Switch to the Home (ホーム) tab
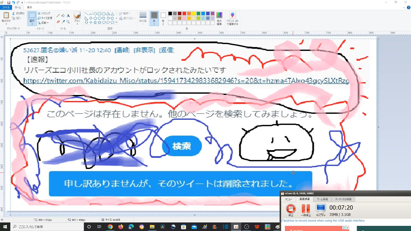 pos(18,7)
